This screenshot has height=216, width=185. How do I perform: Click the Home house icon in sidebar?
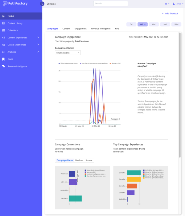click(3, 16)
